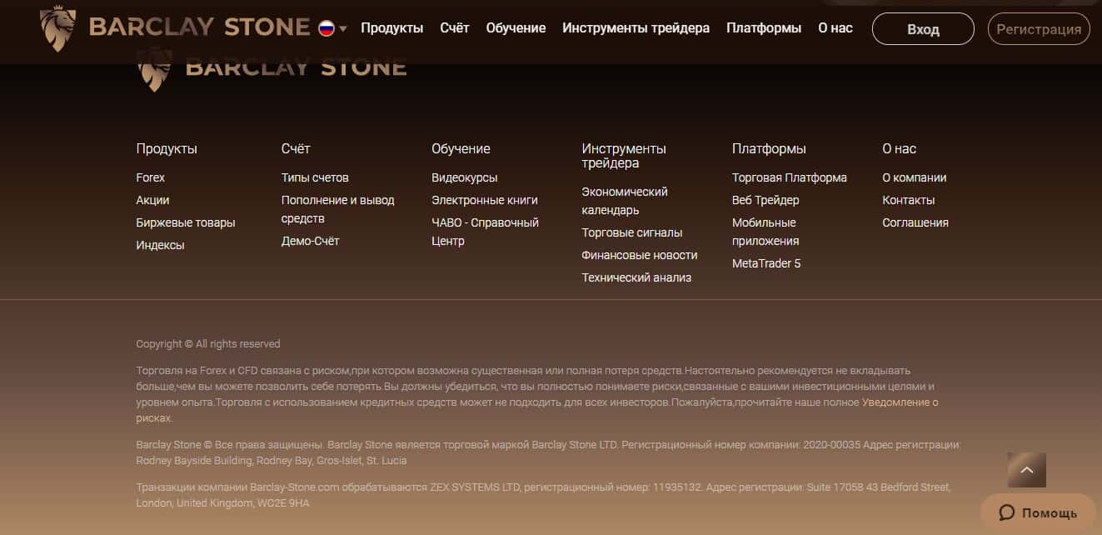
Task: Open the Продукты menu in the header
Action: click(391, 28)
